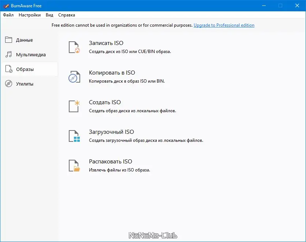Open the Вид menu
306x242 pixels.
click(x=49, y=15)
